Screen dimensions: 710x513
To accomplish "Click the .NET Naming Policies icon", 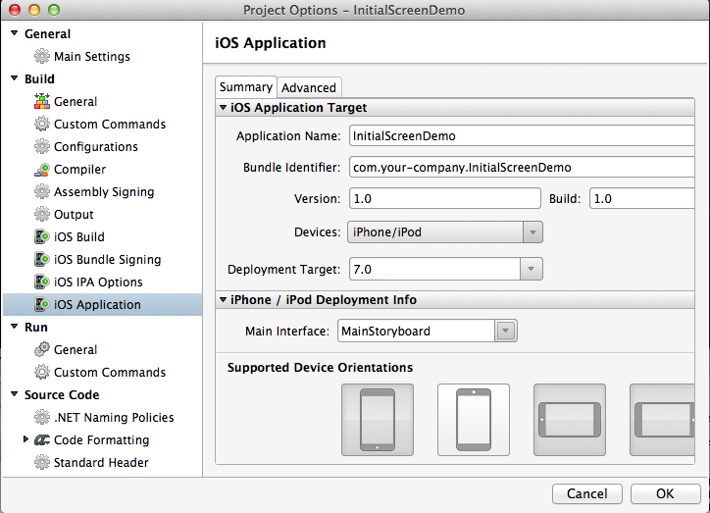I will click(x=42, y=418).
